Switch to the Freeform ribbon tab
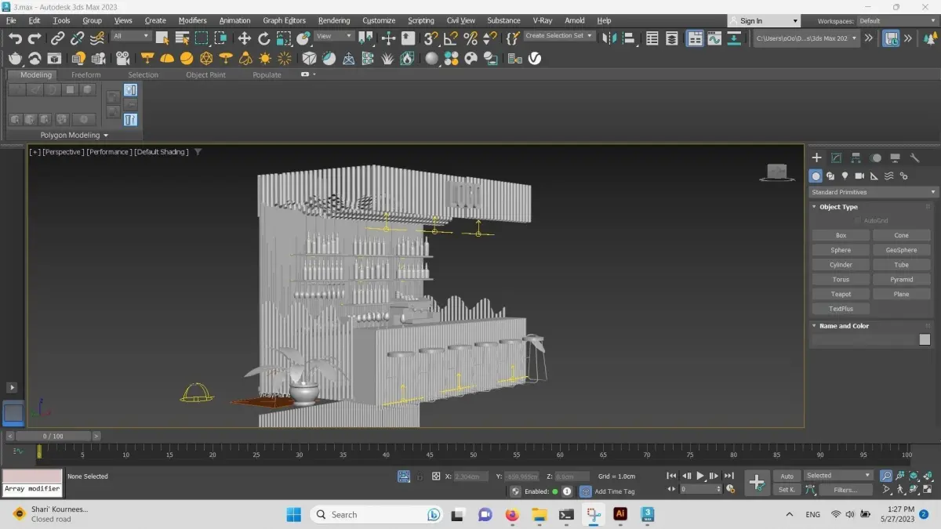 (x=86, y=75)
